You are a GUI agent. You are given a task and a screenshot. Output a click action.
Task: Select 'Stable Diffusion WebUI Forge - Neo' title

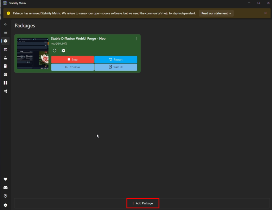coord(78,38)
